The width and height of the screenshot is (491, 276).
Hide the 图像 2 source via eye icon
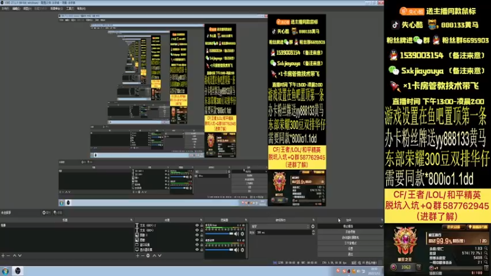[197, 235]
